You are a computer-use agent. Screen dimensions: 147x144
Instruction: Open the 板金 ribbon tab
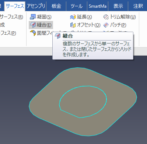tap(56, 6)
